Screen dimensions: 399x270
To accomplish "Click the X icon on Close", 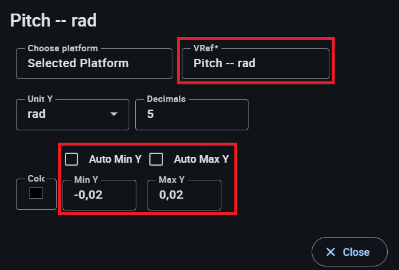I will [x=331, y=252].
